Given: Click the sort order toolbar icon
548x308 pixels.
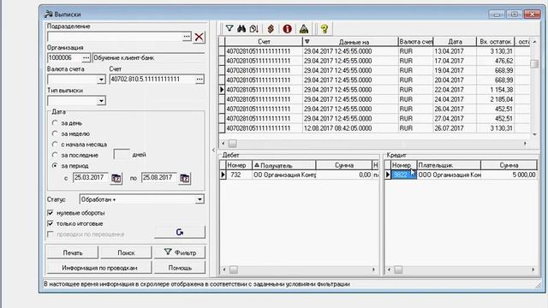Looking at the screenshot, I should point(254,28).
